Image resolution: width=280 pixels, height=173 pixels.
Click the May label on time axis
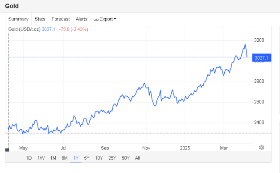point(23,148)
